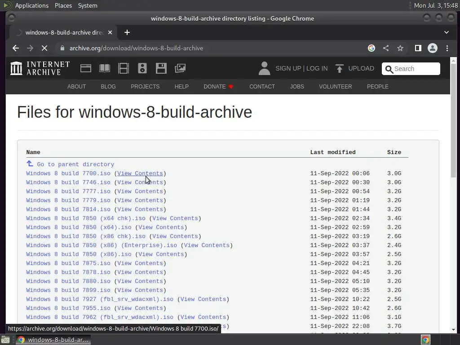This screenshot has height=345, width=460.
Task: Click the user avatar icon beside Sign Up
Action: 264,68
